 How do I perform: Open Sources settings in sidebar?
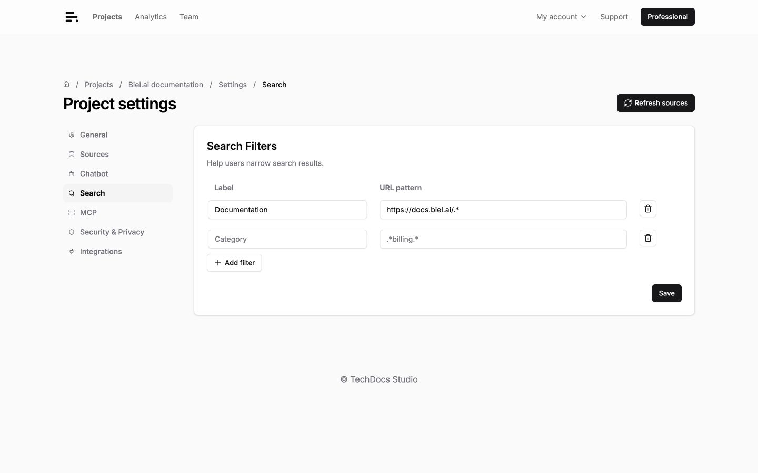coord(118,154)
